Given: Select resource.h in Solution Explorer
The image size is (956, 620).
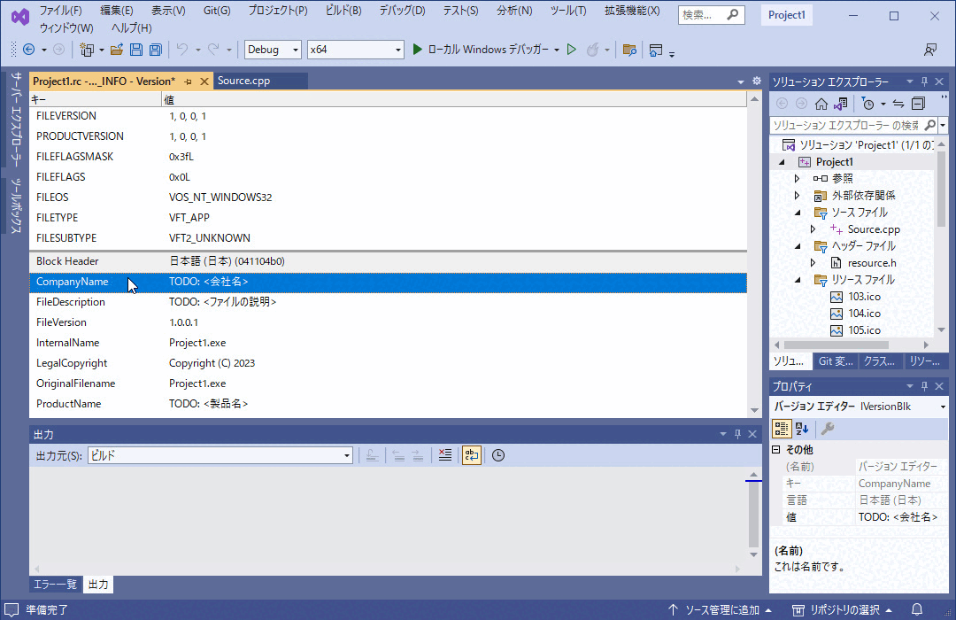Looking at the screenshot, I should tap(872, 263).
